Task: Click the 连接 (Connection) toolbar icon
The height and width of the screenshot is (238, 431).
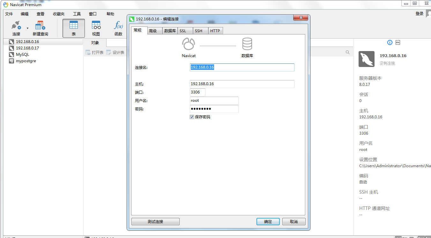Action: click(x=16, y=28)
